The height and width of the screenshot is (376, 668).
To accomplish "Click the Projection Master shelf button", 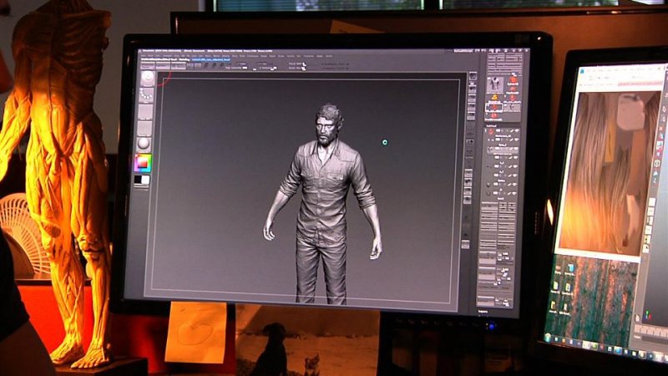I will pyautogui.click(x=148, y=67).
